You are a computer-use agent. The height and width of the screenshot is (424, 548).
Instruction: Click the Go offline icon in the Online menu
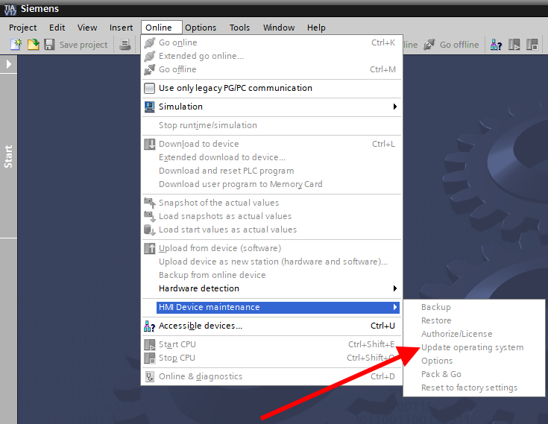point(150,69)
